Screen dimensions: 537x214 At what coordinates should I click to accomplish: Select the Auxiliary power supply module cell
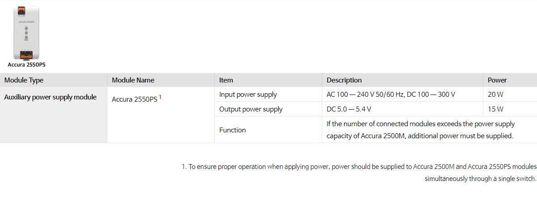pyautogui.click(x=50, y=97)
